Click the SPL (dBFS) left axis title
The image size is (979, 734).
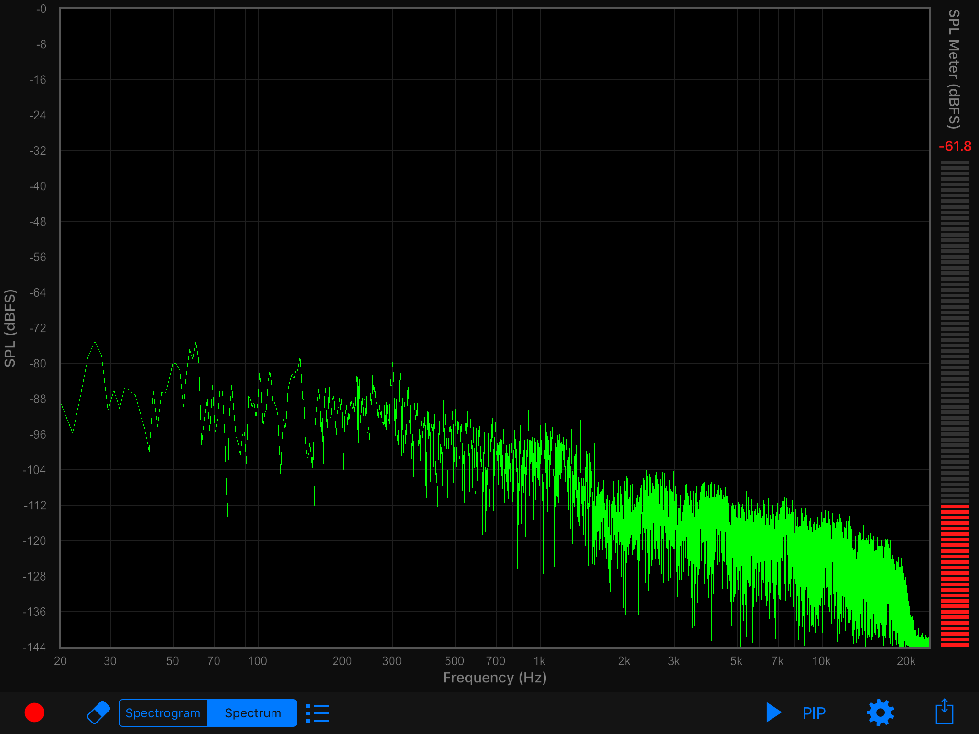pos(11,328)
